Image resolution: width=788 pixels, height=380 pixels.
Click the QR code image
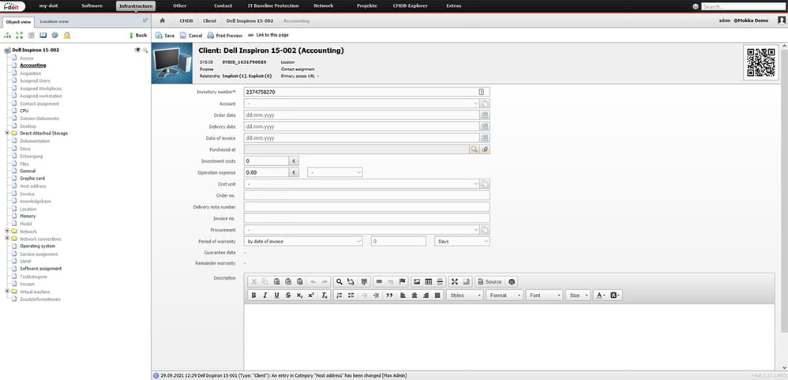pyautogui.click(x=761, y=62)
